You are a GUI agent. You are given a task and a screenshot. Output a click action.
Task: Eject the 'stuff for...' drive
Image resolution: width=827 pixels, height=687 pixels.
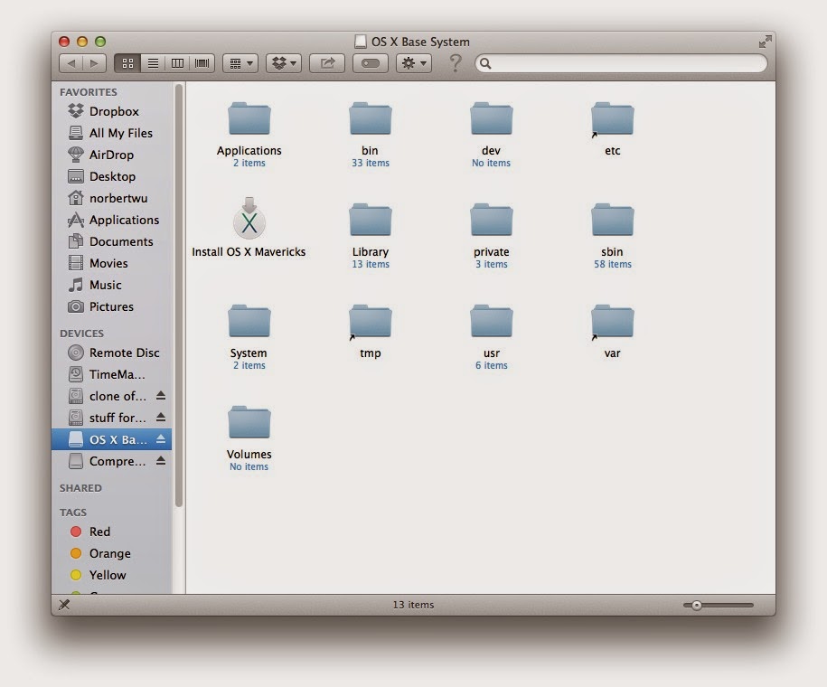[161, 418]
